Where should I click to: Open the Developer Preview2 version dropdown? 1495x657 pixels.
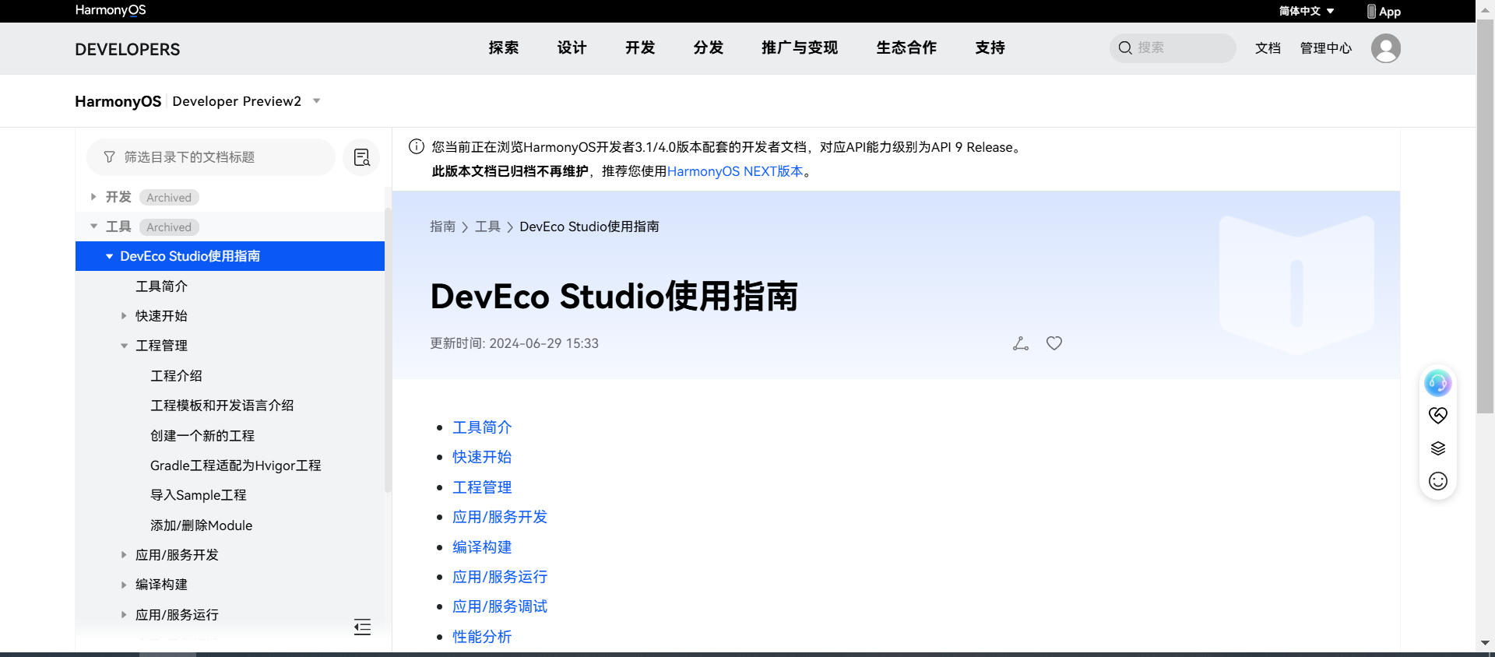click(246, 101)
